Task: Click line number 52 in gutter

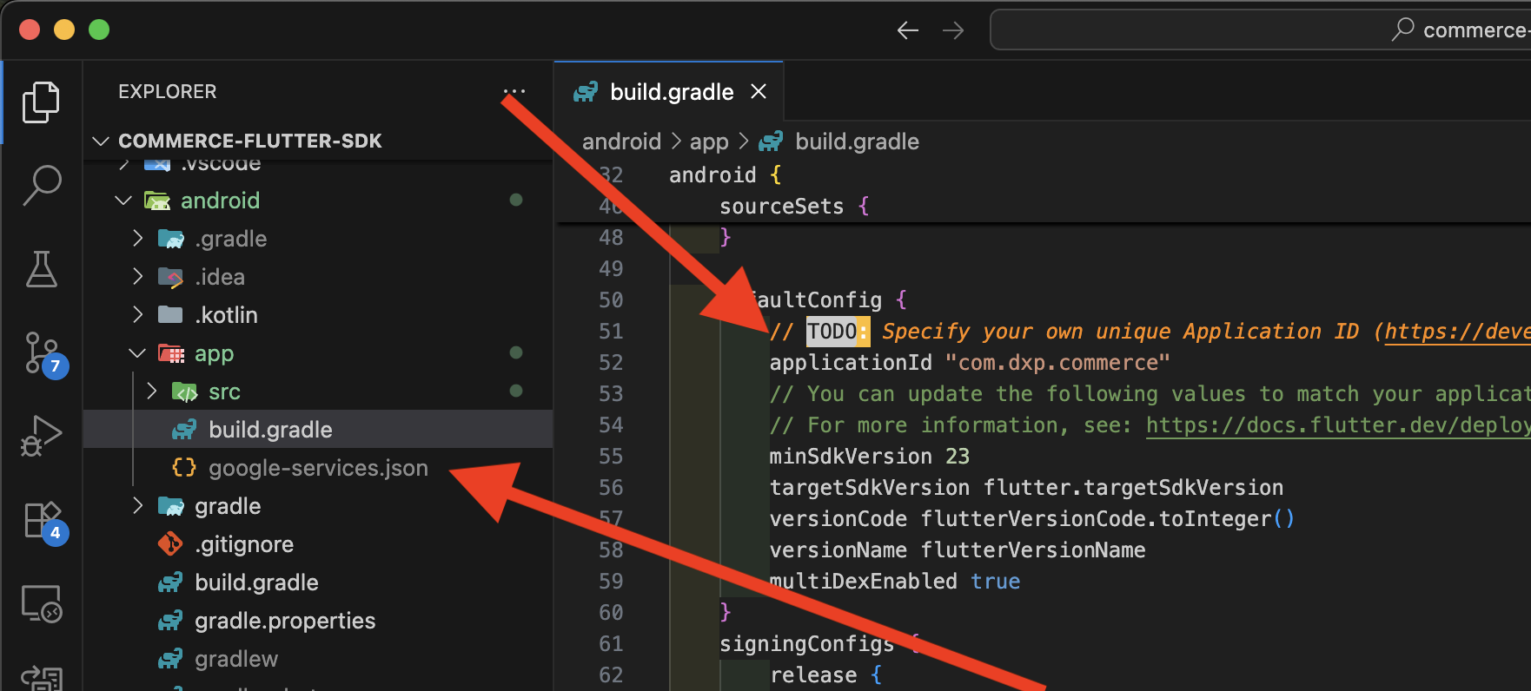Action: pyautogui.click(x=611, y=363)
